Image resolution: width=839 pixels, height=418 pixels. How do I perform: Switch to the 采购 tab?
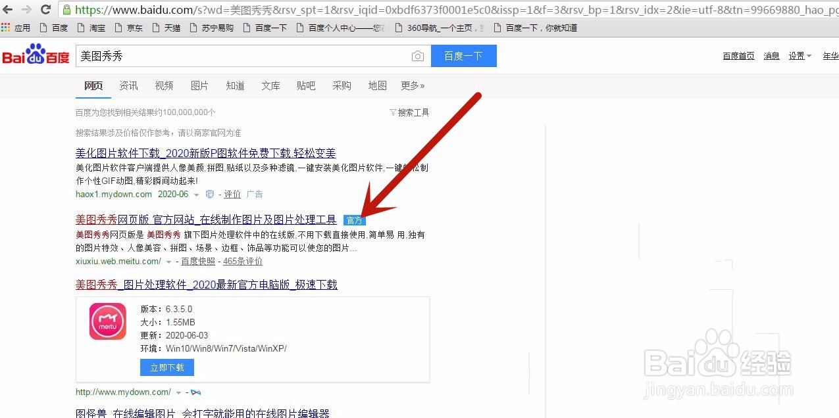click(342, 85)
